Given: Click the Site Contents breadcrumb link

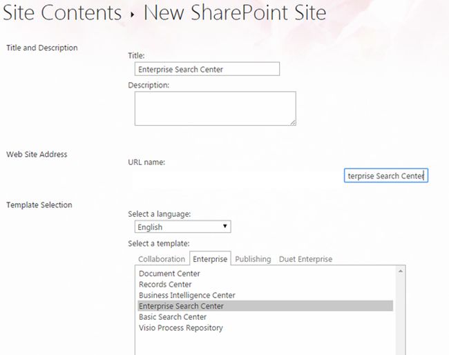Looking at the screenshot, I should [62, 13].
